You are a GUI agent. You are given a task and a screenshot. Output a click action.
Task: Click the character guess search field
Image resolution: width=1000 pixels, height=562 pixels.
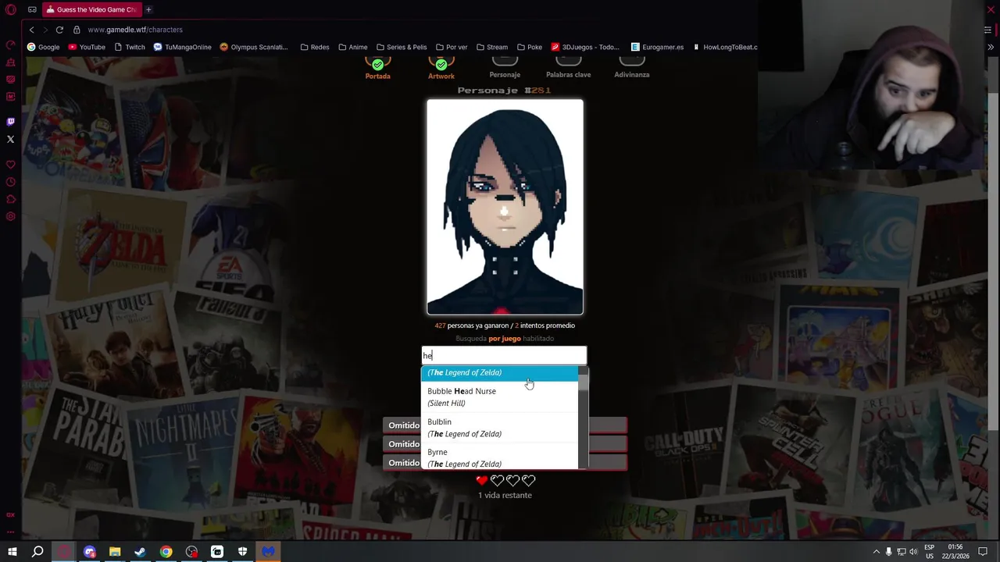coord(504,355)
